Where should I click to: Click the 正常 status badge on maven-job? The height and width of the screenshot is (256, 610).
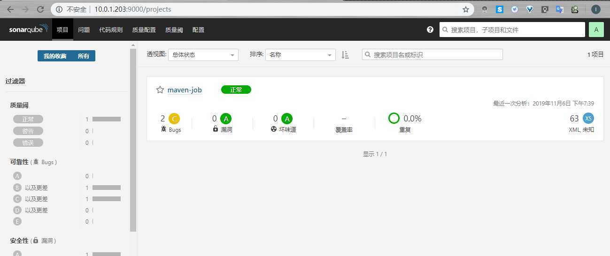pyautogui.click(x=236, y=90)
